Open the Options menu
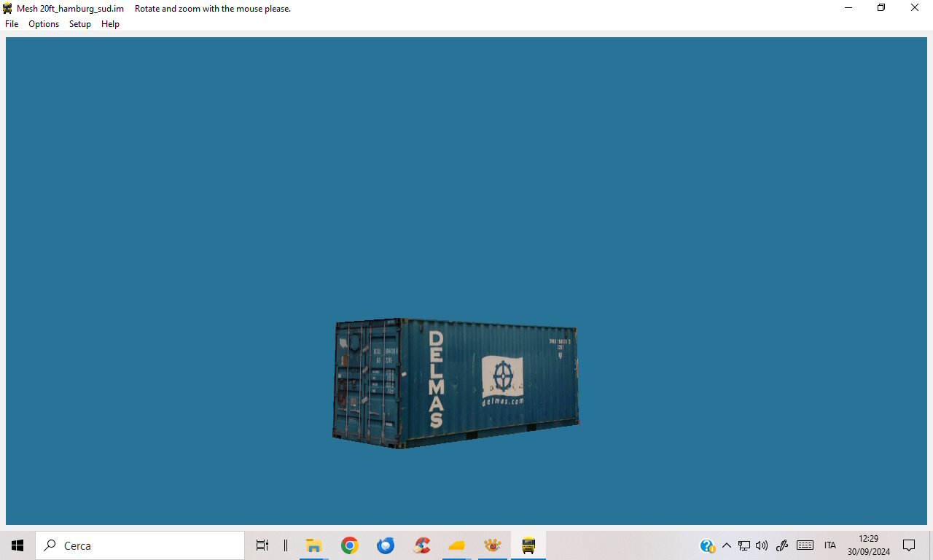 (44, 24)
